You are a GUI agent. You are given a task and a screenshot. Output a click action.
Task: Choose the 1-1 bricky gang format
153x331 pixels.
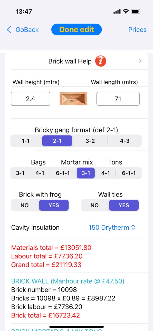[x=26, y=141]
